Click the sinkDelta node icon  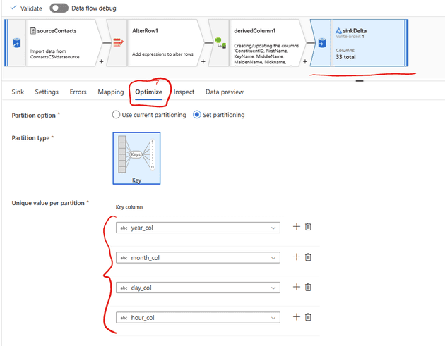click(321, 44)
